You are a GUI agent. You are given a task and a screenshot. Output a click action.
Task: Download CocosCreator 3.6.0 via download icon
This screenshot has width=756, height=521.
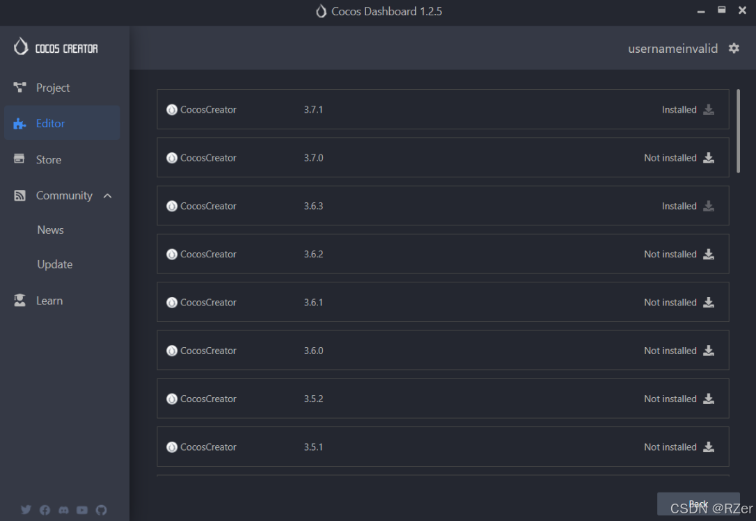pyautogui.click(x=708, y=351)
